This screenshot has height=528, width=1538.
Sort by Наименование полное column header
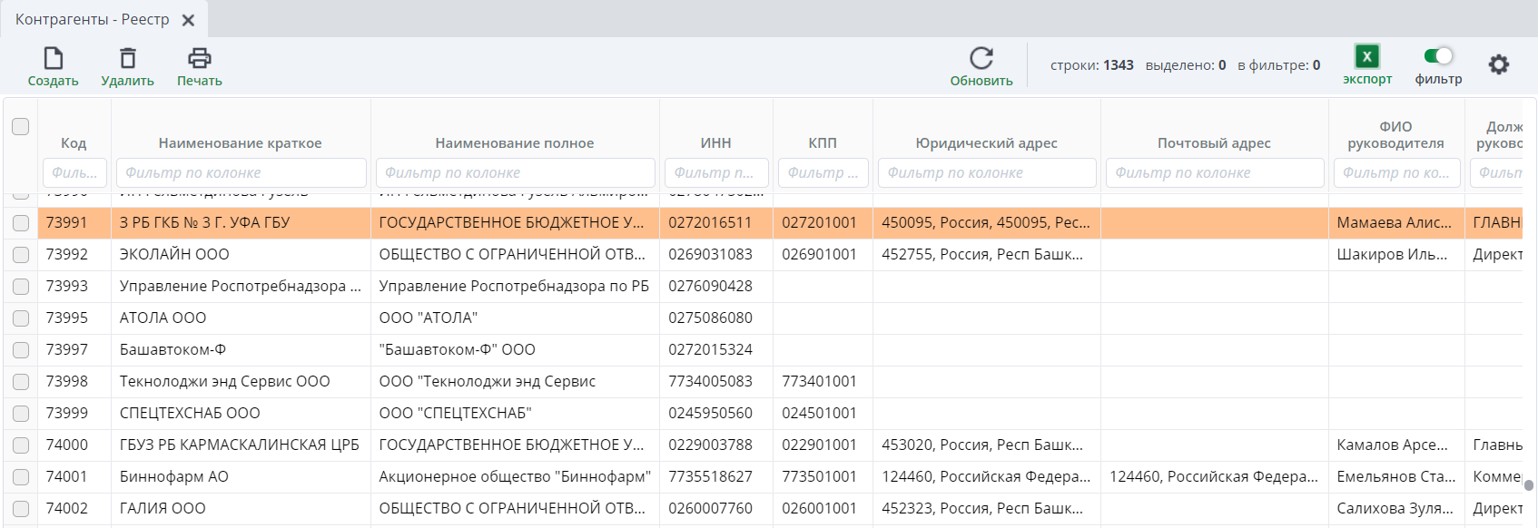coord(515,143)
